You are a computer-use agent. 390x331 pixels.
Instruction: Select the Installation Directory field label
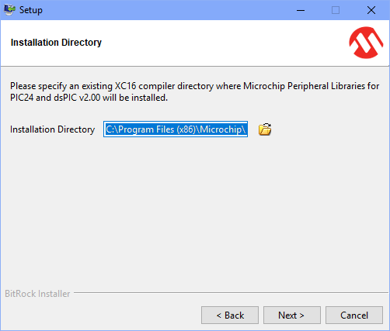pos(53,129)
